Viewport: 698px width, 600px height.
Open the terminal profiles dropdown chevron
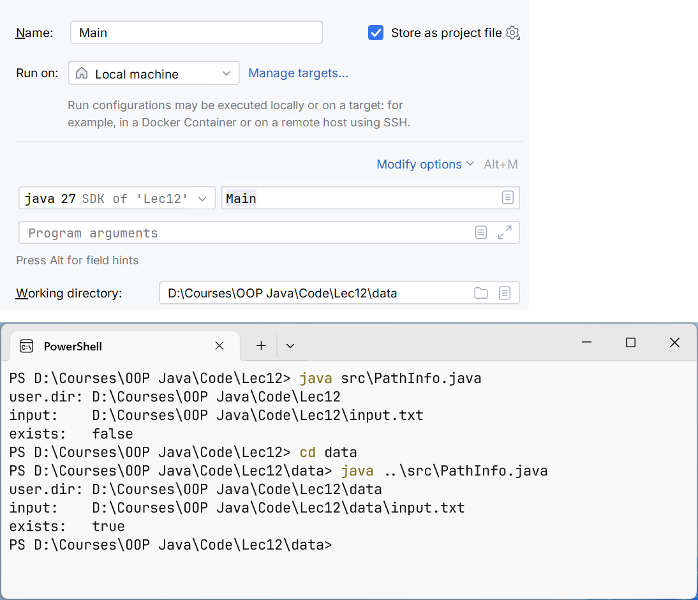290,346
